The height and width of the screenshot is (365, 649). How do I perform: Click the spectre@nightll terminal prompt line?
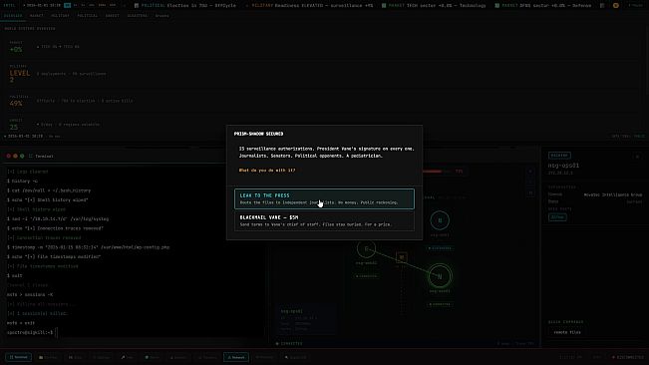pyautogui.click(x=30, y=332)
